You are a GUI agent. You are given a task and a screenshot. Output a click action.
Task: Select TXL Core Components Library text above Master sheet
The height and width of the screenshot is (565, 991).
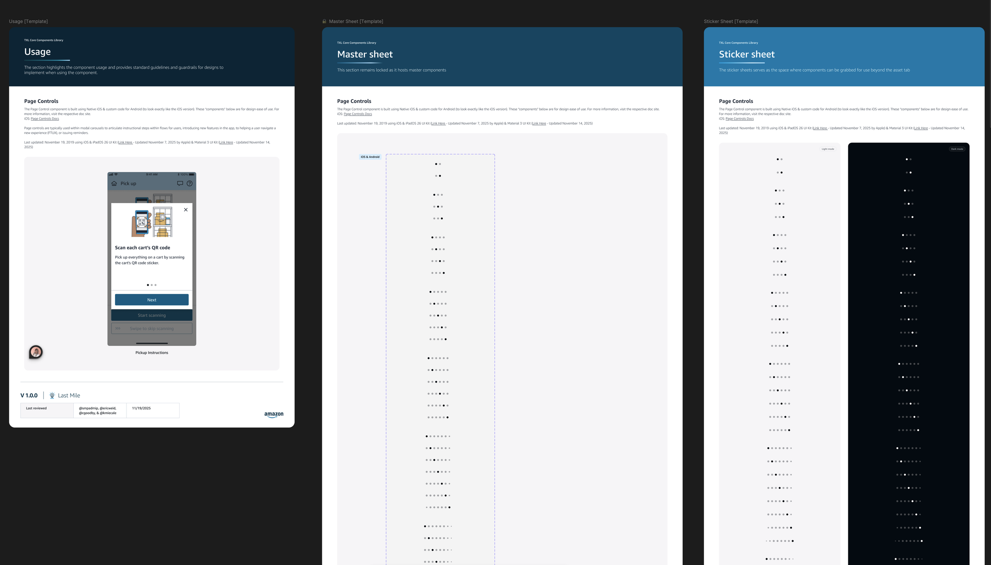[356, 43]
